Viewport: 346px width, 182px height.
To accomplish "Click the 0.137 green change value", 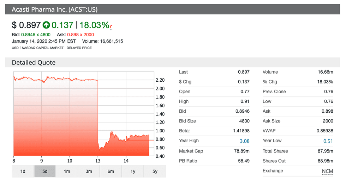I will coord(62,25).
